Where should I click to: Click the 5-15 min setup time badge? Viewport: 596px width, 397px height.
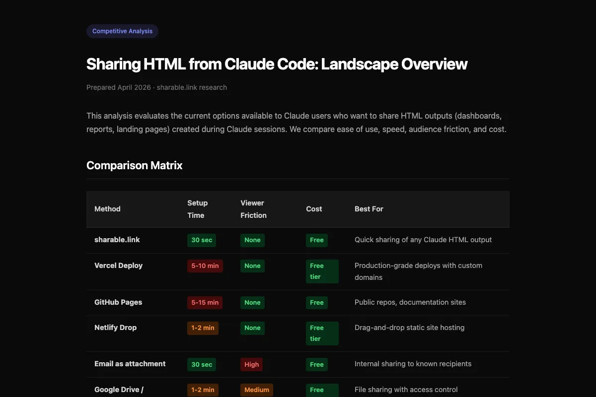[205, 303]
